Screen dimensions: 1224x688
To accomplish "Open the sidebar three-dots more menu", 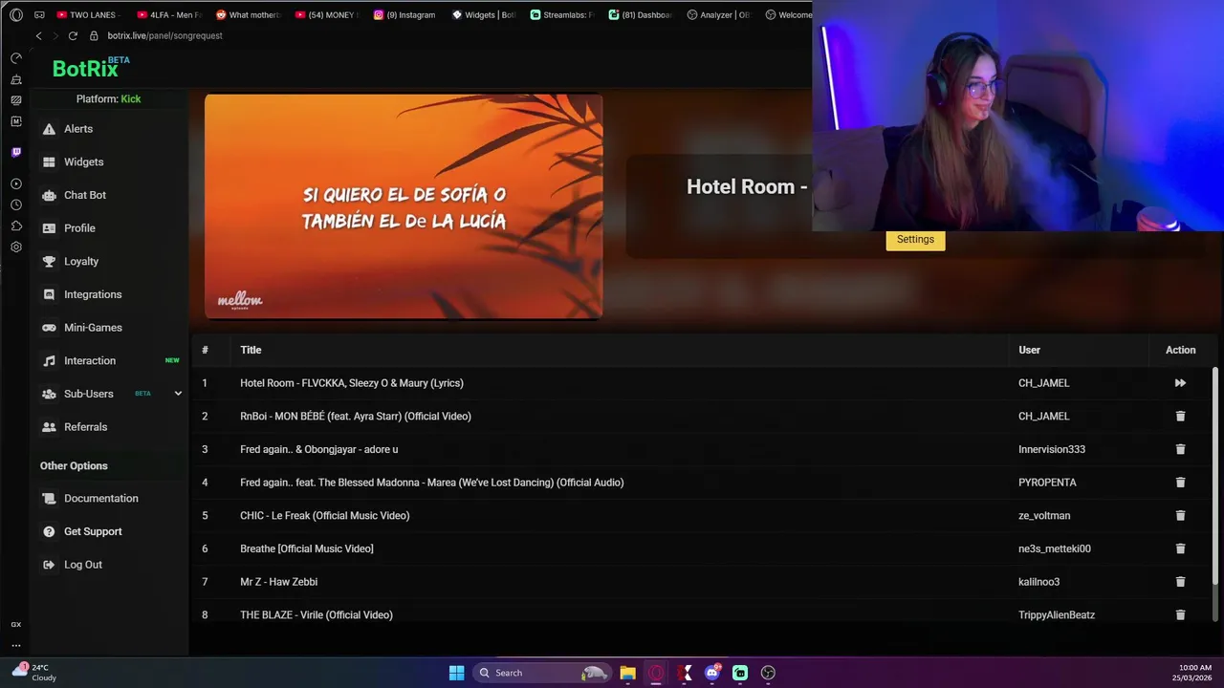I will pos(16,645).
